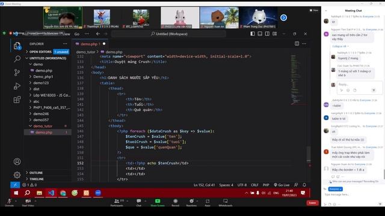Open Zoom Reactions
385x216 pixels.
[x=191, y=202]
